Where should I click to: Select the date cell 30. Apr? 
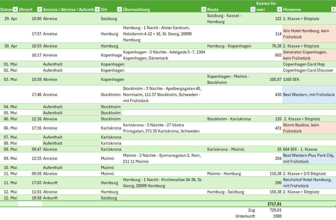pyautogui.click(x=9, y=46)
